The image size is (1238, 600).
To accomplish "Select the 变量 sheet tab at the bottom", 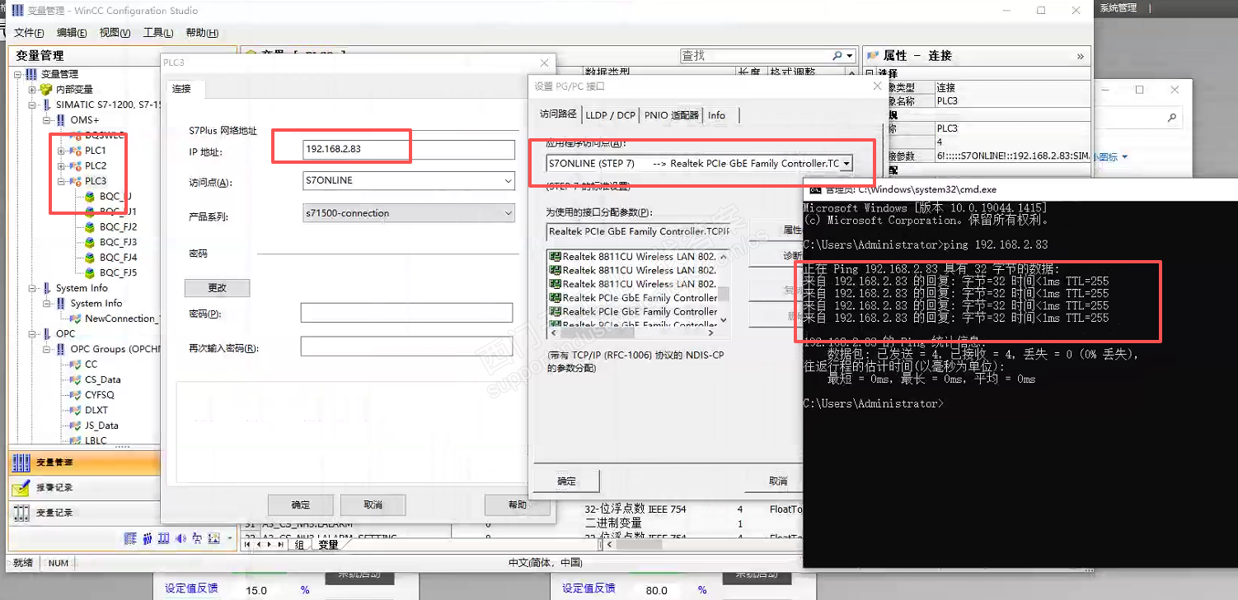I will click(x=328, y=545).
